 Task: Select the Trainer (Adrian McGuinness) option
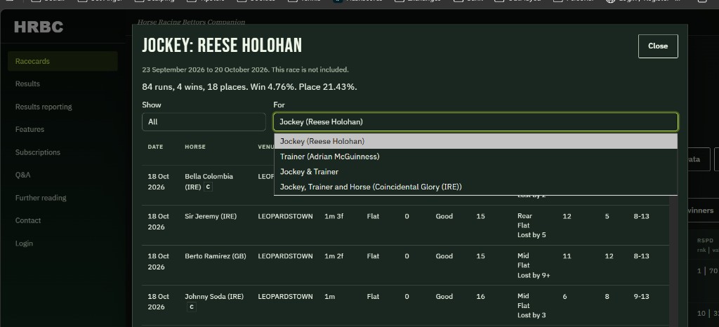(x=475, y=156)
